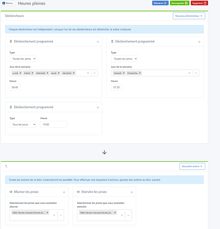Open Type dropdown of the 06:45 trigger
The height and width of the screenshot is (229, 220).
pos(23,59)
